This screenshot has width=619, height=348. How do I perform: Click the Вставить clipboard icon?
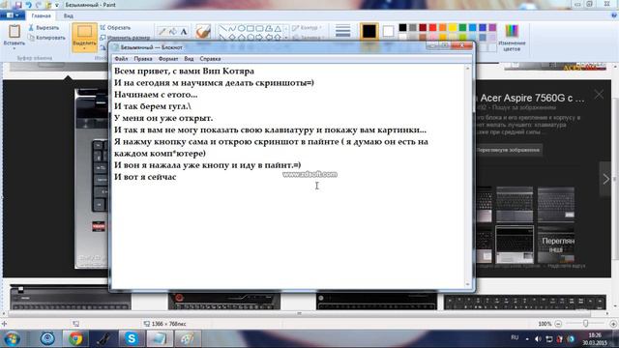coord(15,31)
